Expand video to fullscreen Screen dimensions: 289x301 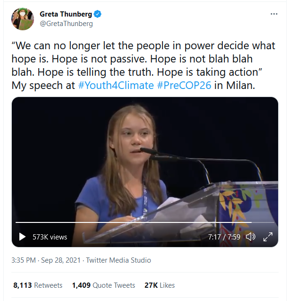click(268, 237)
